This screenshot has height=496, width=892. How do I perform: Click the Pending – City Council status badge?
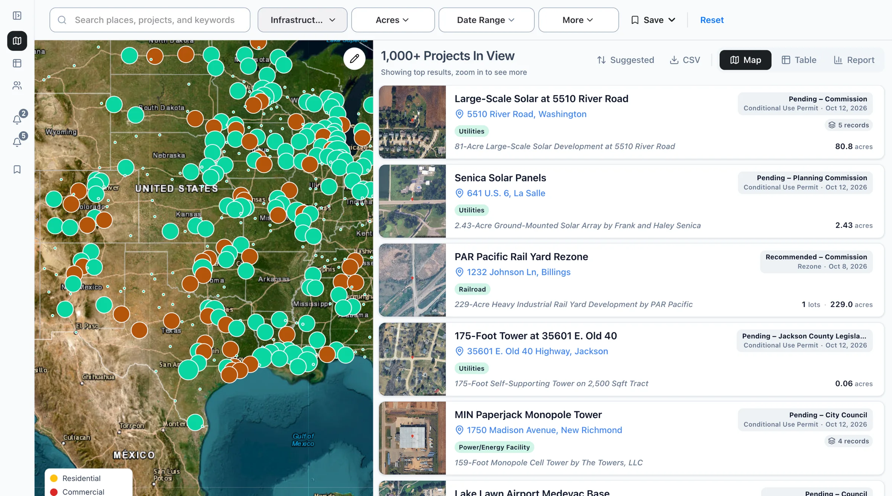click(x=805, y=420)
